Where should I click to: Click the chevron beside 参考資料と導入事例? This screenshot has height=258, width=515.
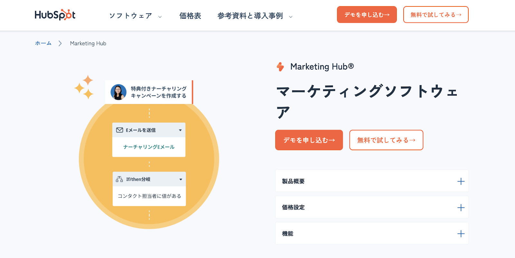(291, 17)
